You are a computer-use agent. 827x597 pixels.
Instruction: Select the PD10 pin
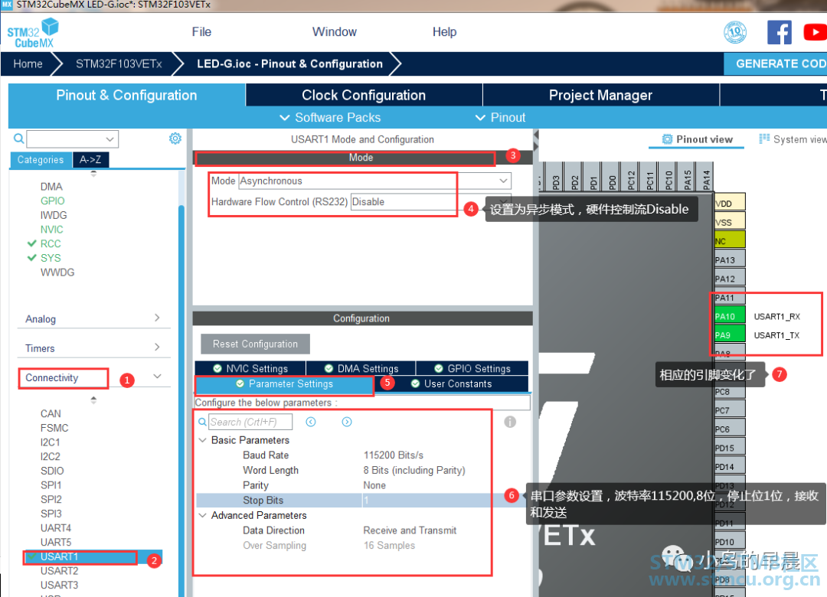pyautogui.click(x=730, y=542)
